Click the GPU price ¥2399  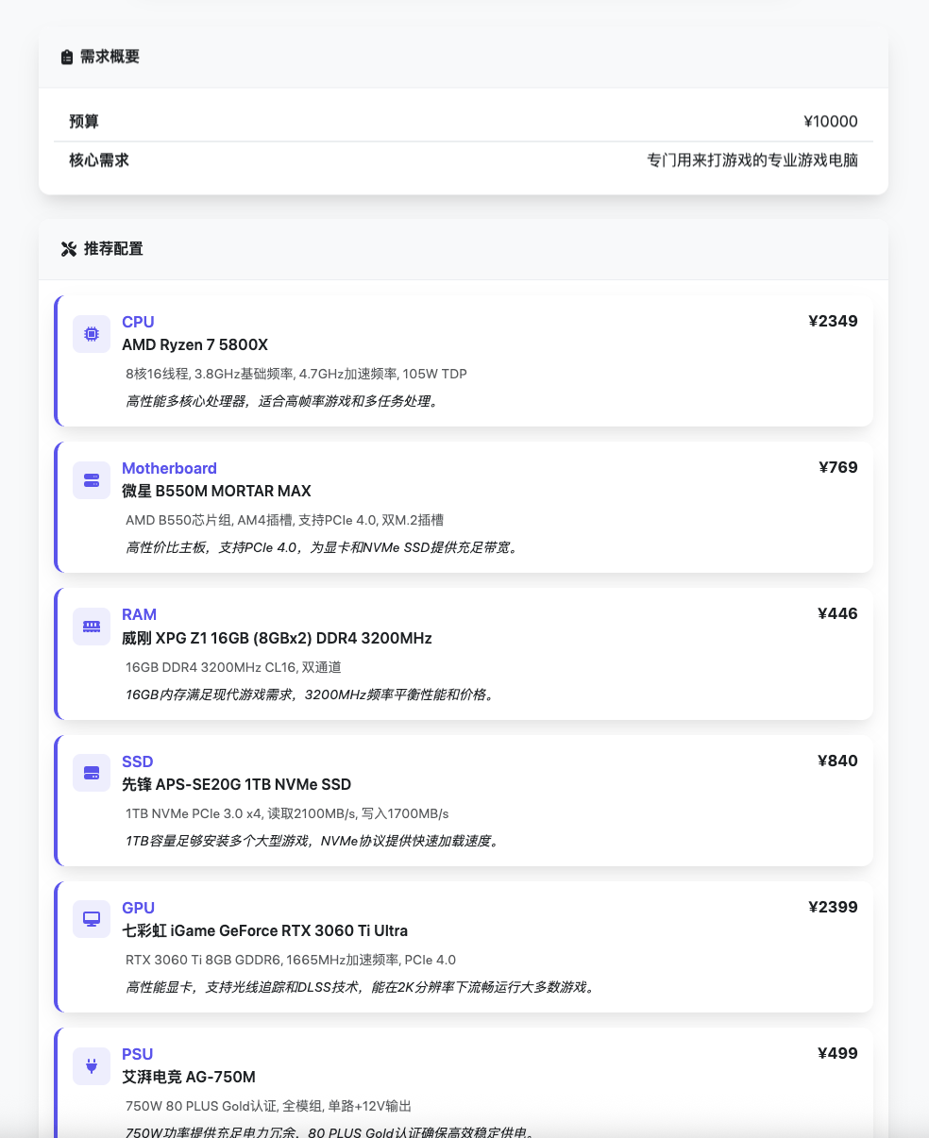(x=834, y=908)
